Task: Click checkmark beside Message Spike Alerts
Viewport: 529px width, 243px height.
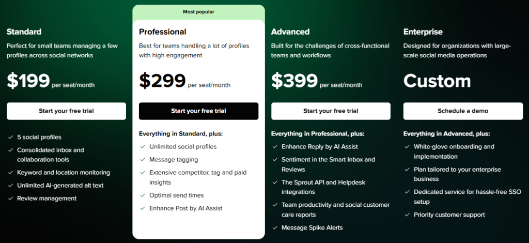Action: pos(275,227)
